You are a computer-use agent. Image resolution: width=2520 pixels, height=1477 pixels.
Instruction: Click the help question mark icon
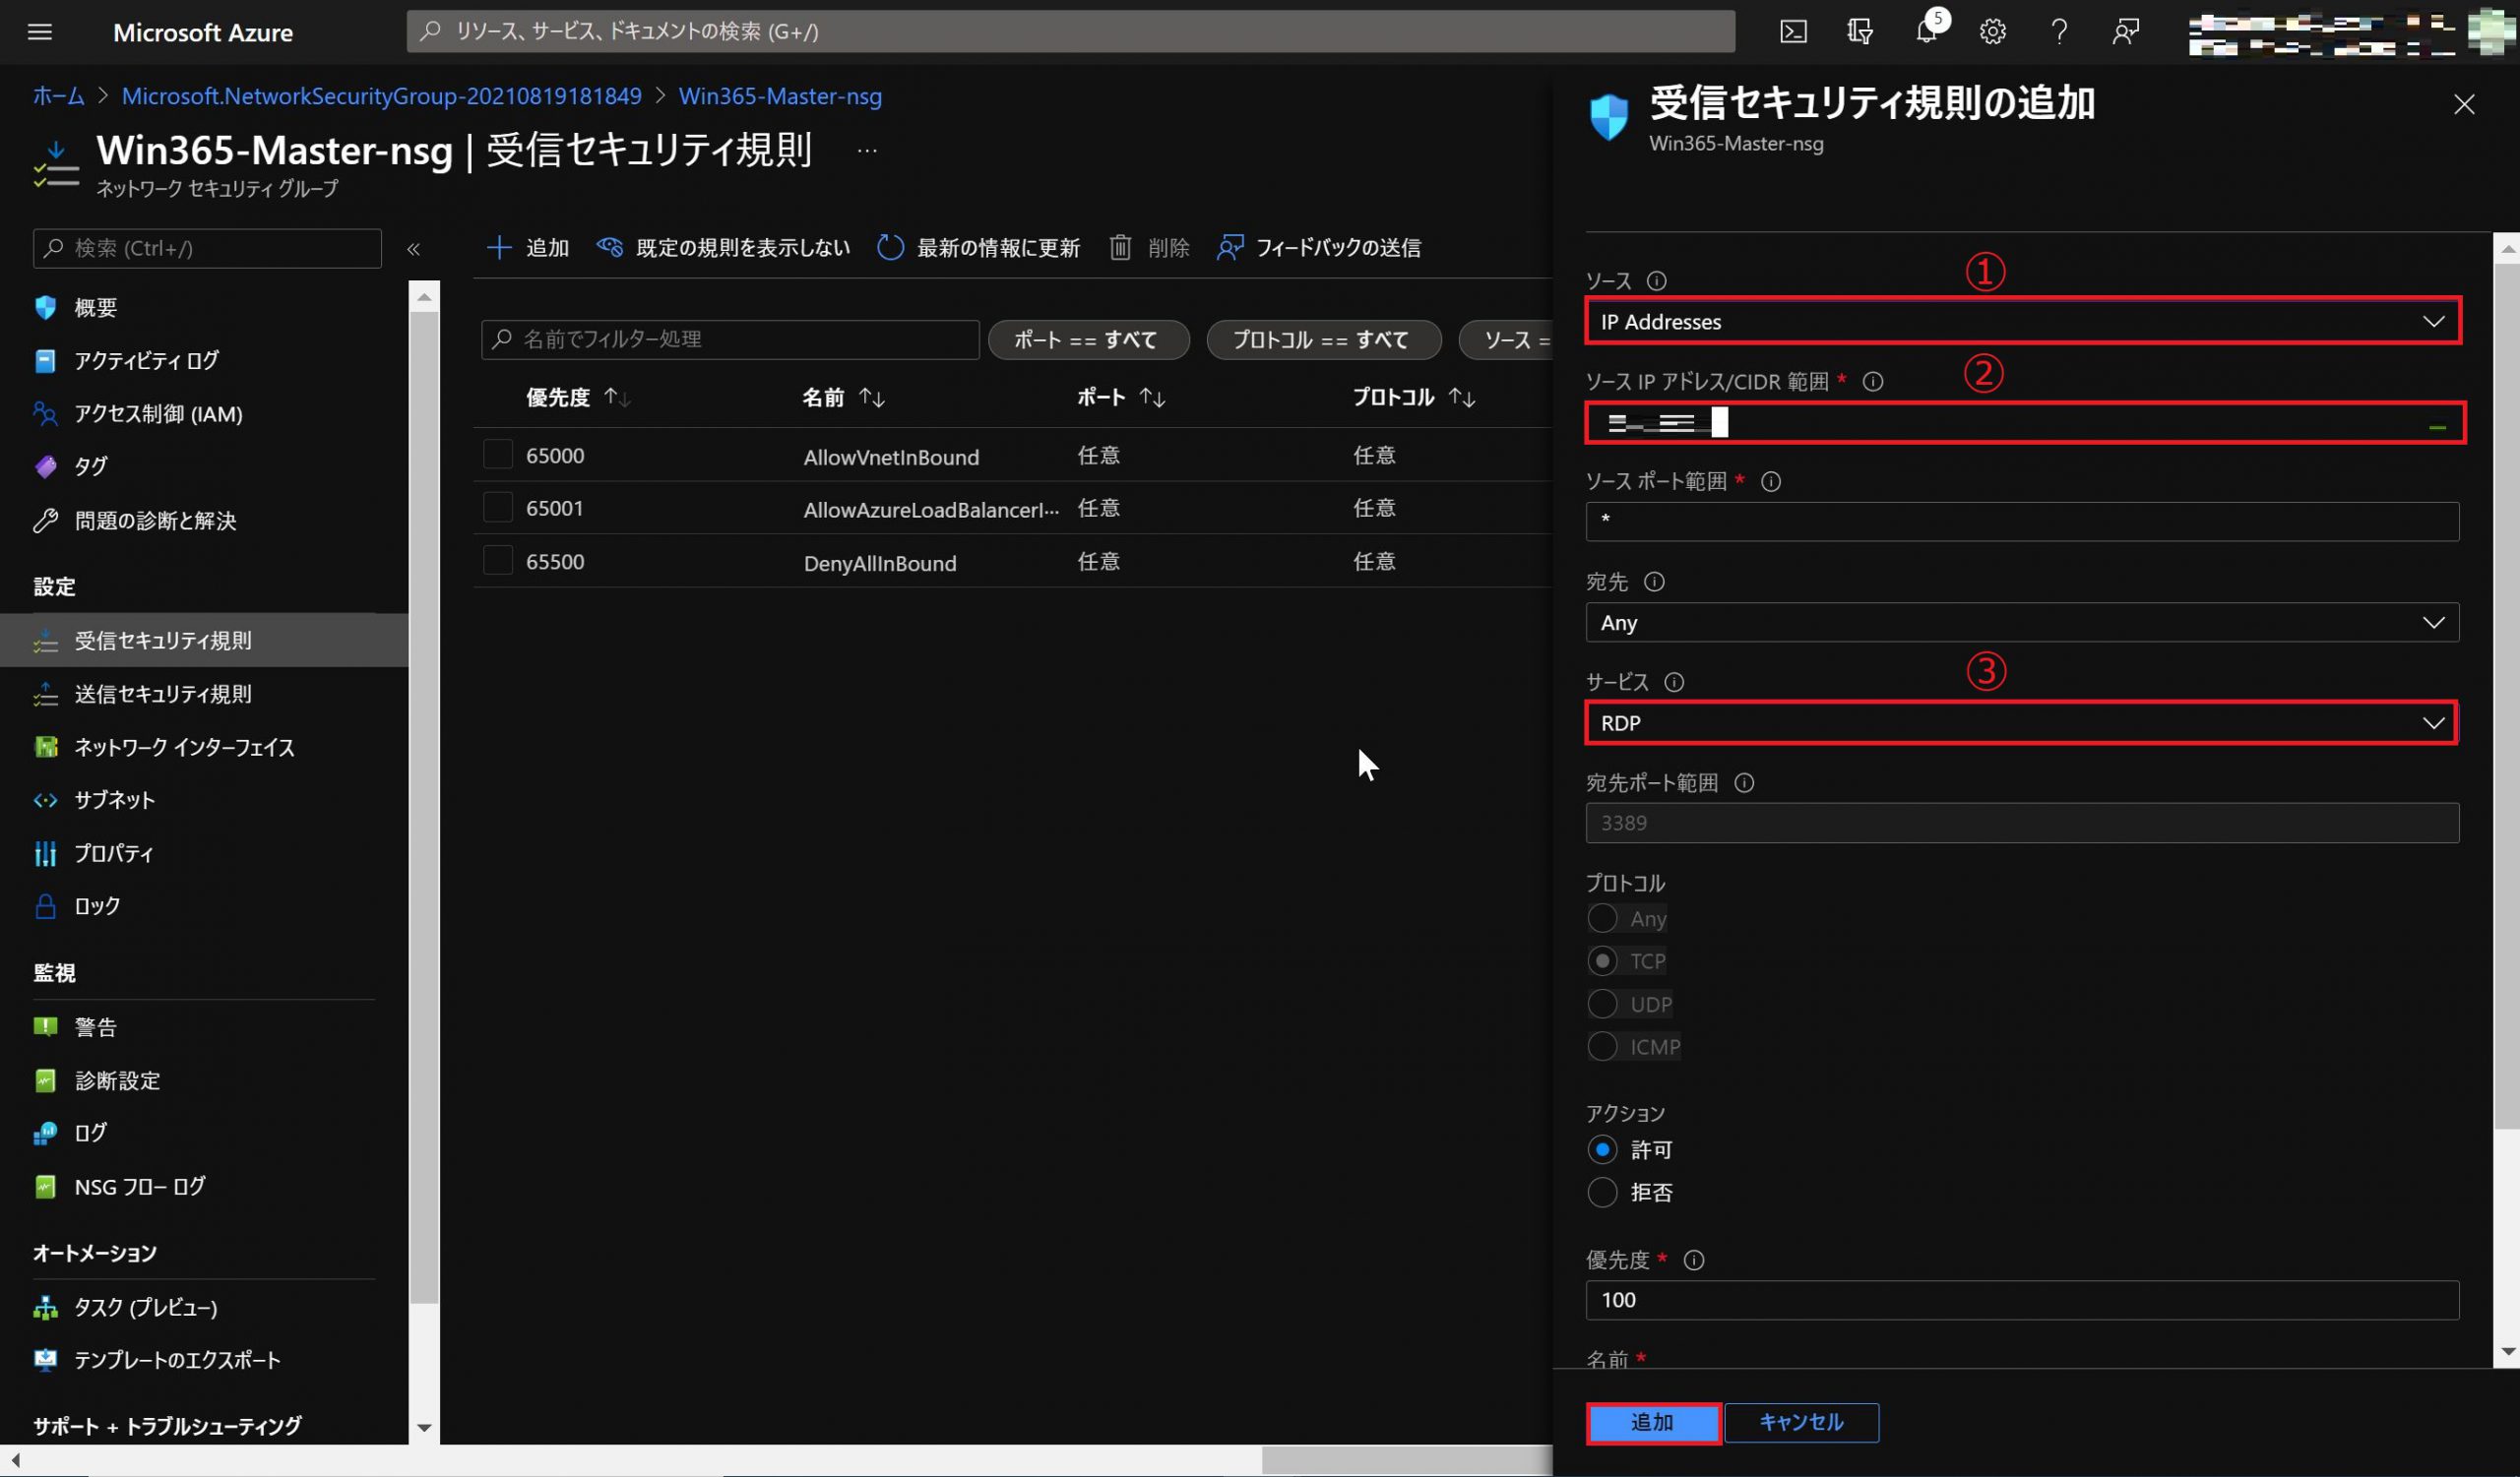[x=2058, y=31]
